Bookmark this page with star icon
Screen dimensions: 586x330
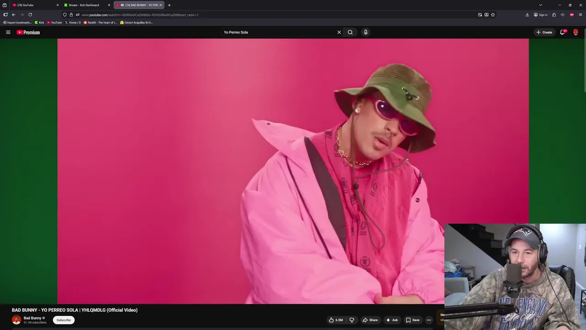[493, 15]
